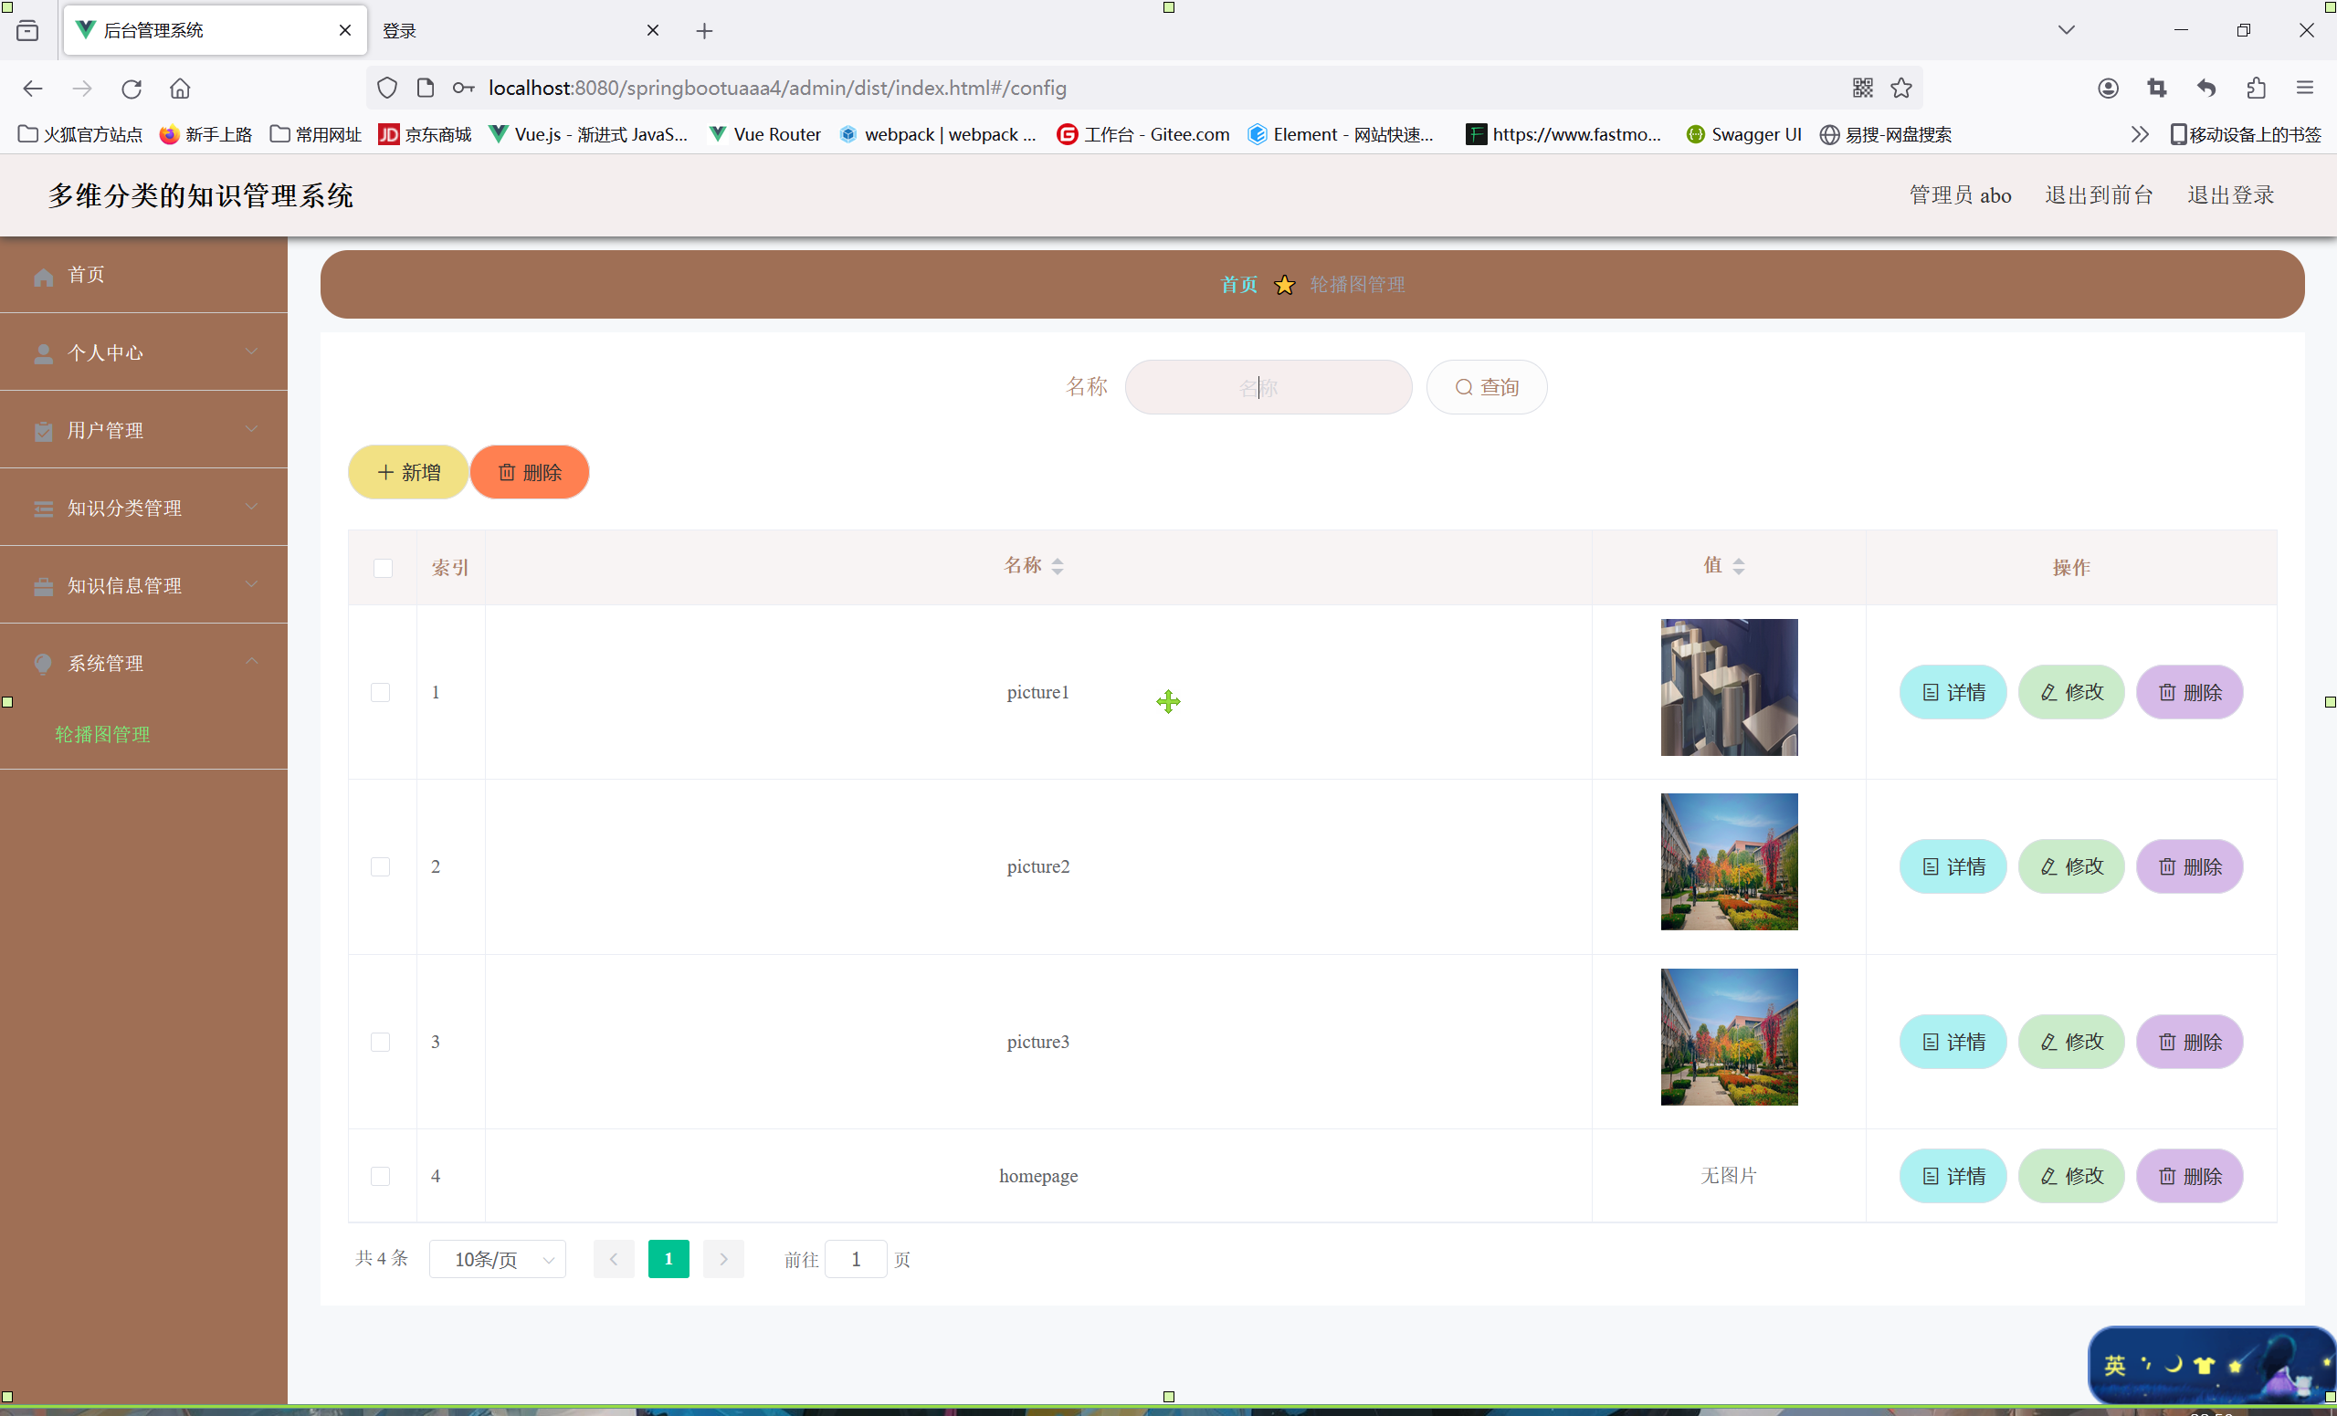Tick the checkbox for picture1 row
Image resolution: width=2337 pixels, height=1416 pixels.
(380, 692)
